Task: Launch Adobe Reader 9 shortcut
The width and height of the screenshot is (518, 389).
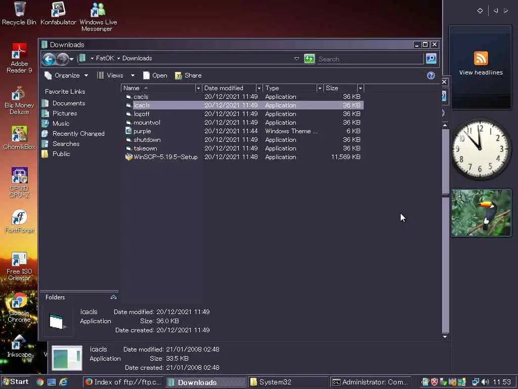Action: coord(19,58)
